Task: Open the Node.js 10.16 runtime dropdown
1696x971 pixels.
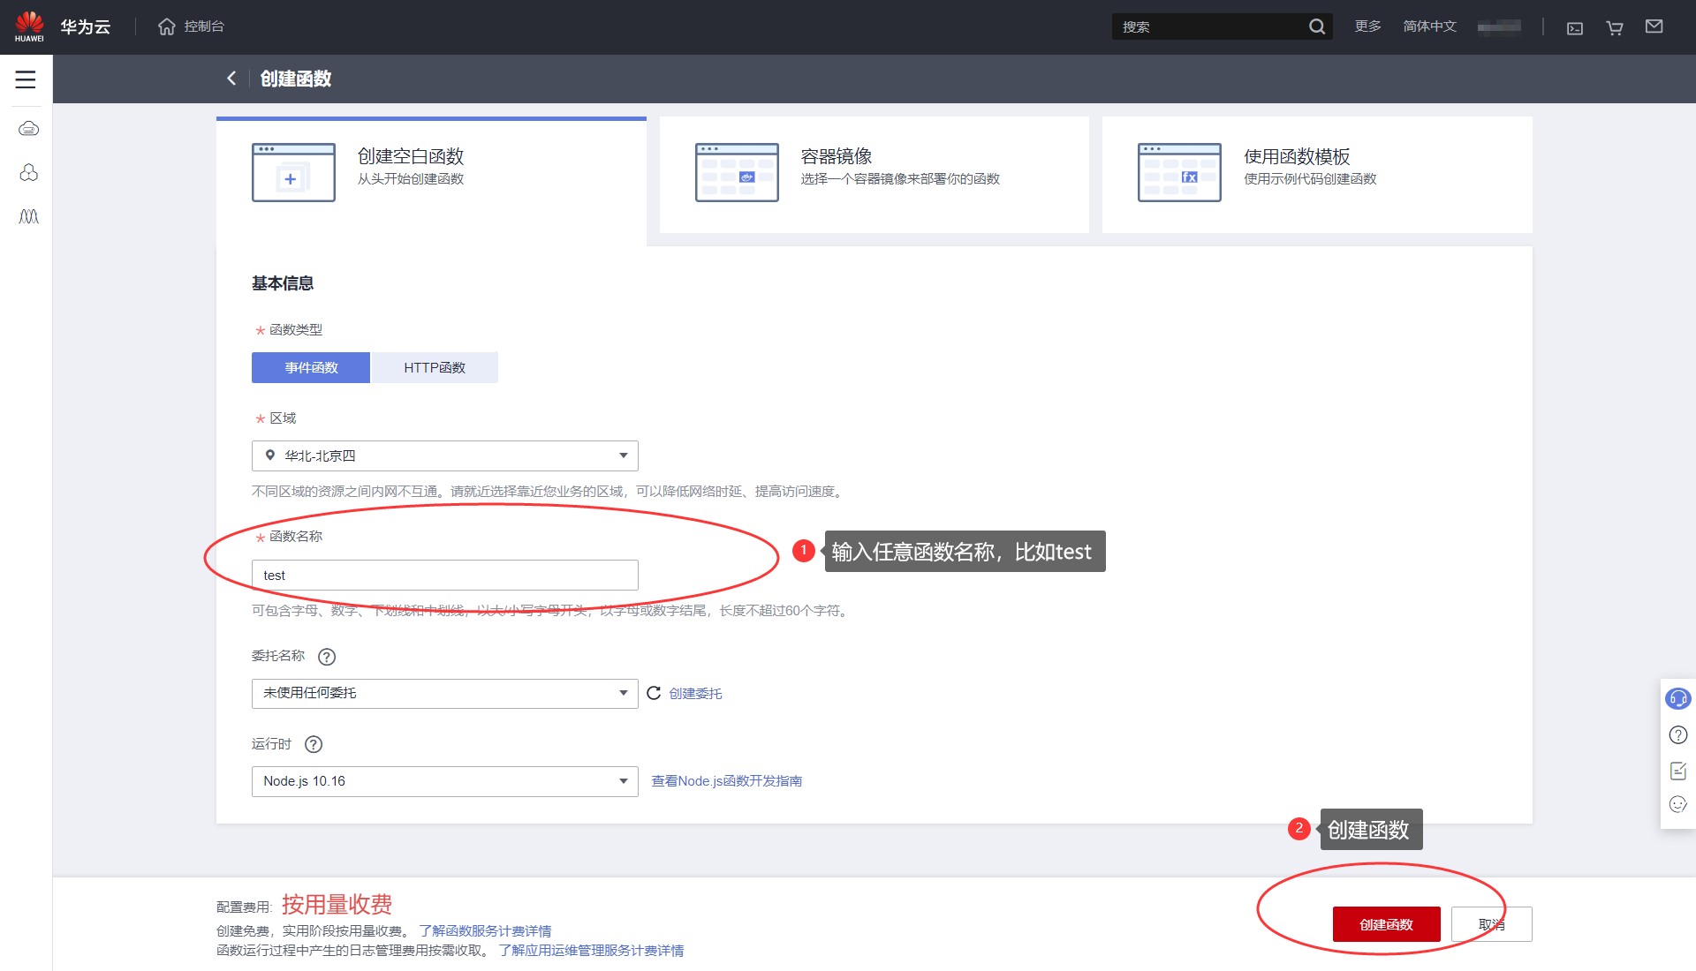Action: [x=444, y=782]
